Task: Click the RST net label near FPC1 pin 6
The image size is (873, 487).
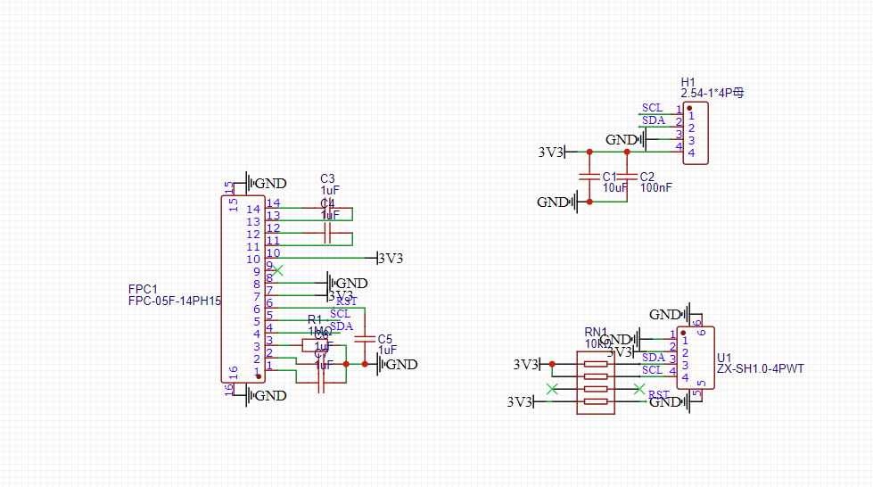Action: tap(346, 301)
